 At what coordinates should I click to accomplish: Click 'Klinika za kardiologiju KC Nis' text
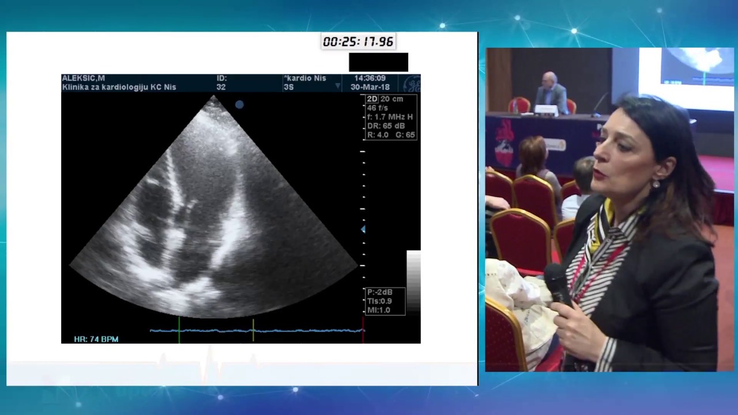point(119,87)
